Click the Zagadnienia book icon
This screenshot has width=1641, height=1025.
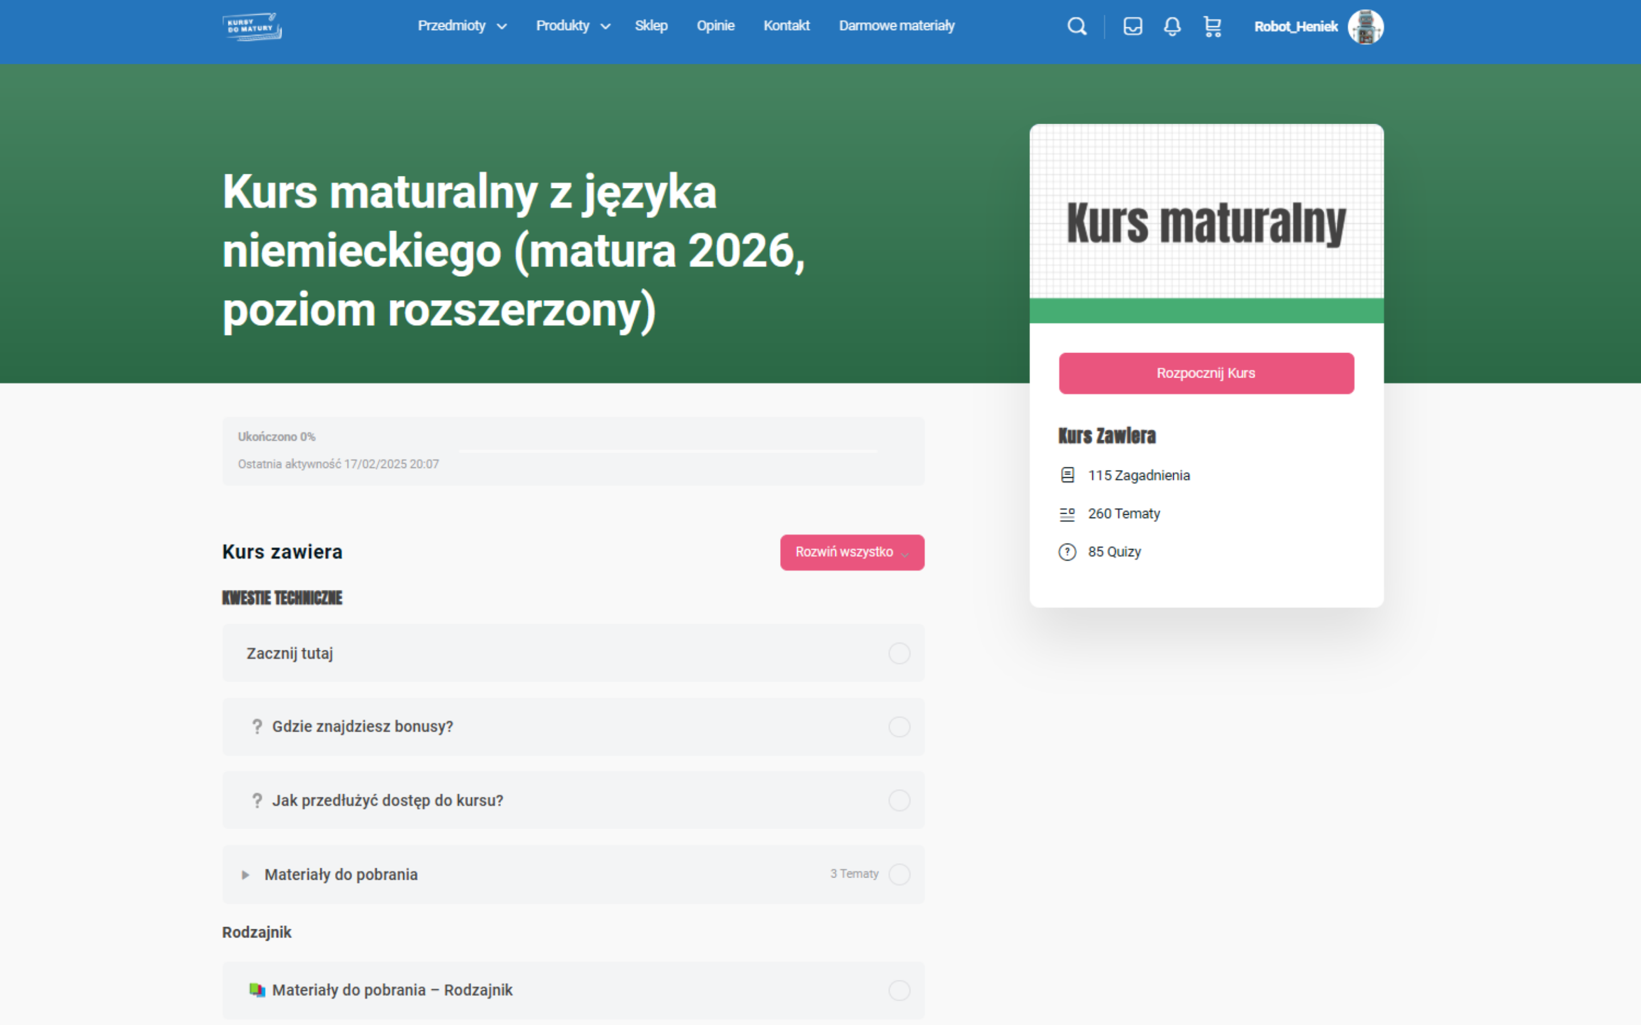point(1067,475)
